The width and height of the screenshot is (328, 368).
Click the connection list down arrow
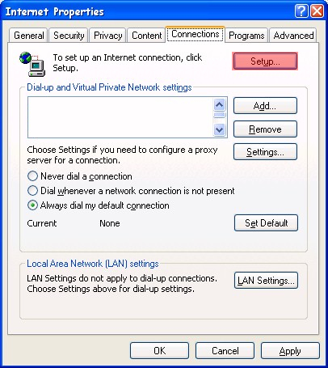[220, 129]
